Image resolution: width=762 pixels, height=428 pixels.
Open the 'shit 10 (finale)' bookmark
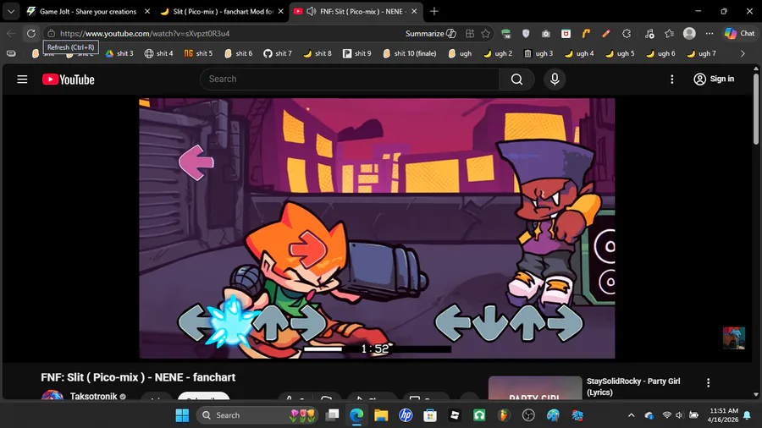pyautogui.click(x=409, y=53)
